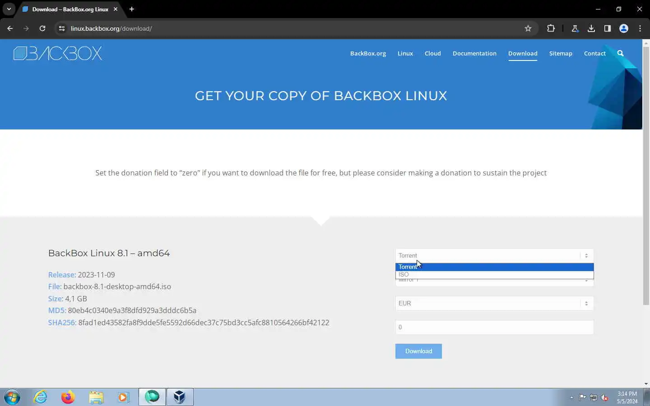The height and width of the screenshot is (406, 650).
Task: Click the scrollbar down arrow
Action: pyautogui.click(x=646, y=384)
